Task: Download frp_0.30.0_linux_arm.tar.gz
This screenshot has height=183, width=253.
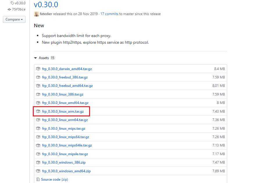Action: [63, 111]
